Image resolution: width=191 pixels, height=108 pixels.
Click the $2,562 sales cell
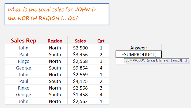pos(80,101)
